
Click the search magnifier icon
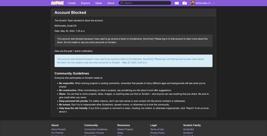(x=122, y=3)
